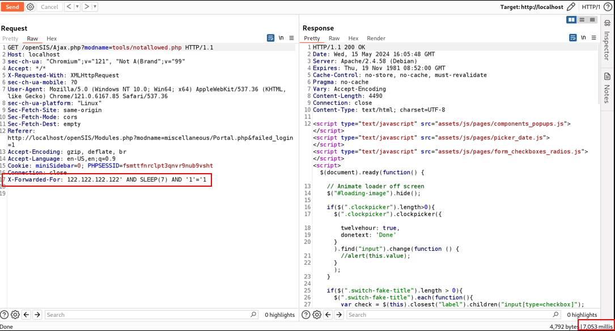Toggle Request word-wrap icon
Image resolution: width=615 pixels, height=331 pixels.
pyautogui.click(x=270, y=38)
